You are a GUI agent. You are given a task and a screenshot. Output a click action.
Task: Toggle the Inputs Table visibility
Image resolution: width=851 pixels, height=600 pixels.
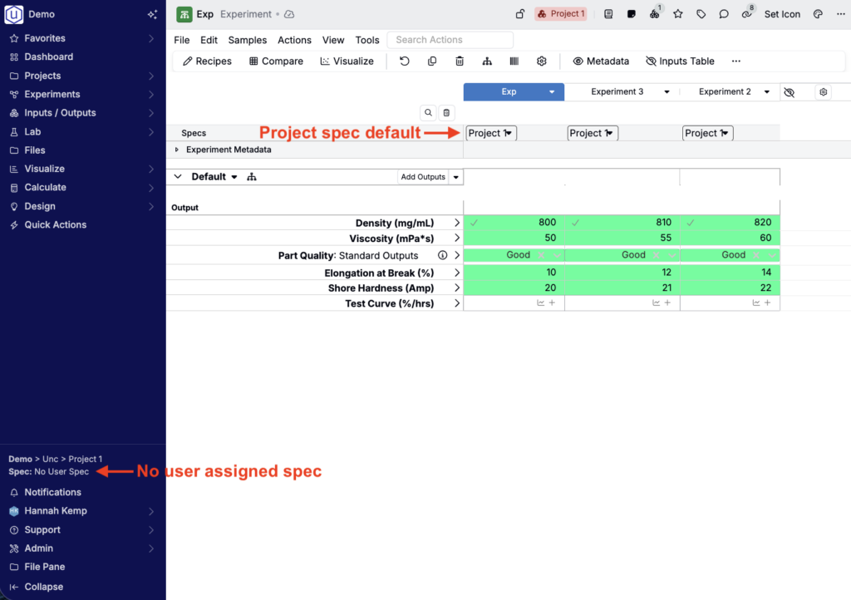[x=680, y=61]
